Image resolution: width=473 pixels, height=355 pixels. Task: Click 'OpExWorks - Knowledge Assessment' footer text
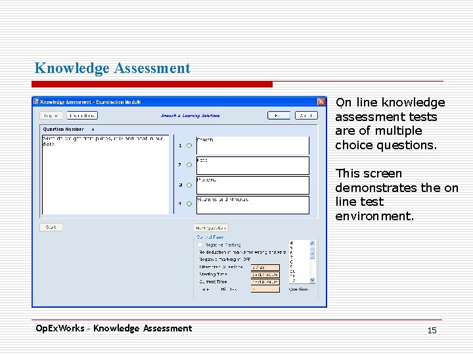click(114, 328)
